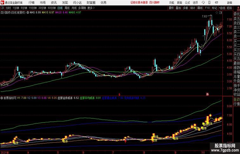
Task: Click the 游客 guest account label
Action: [x=230, y=3]
